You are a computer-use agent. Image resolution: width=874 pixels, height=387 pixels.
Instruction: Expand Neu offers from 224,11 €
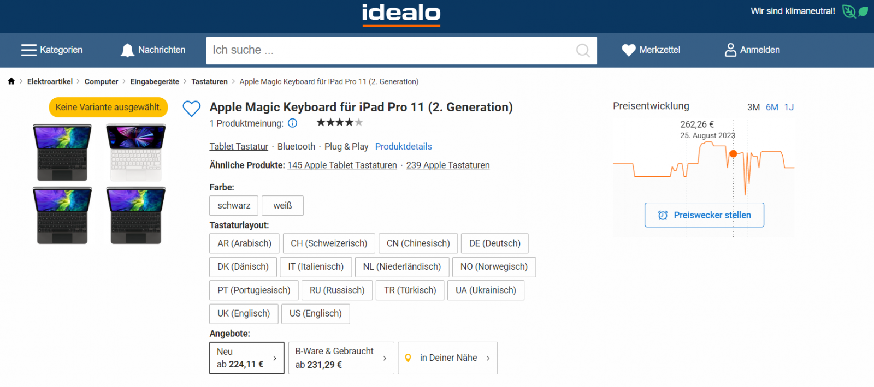(x=247, y=358)
